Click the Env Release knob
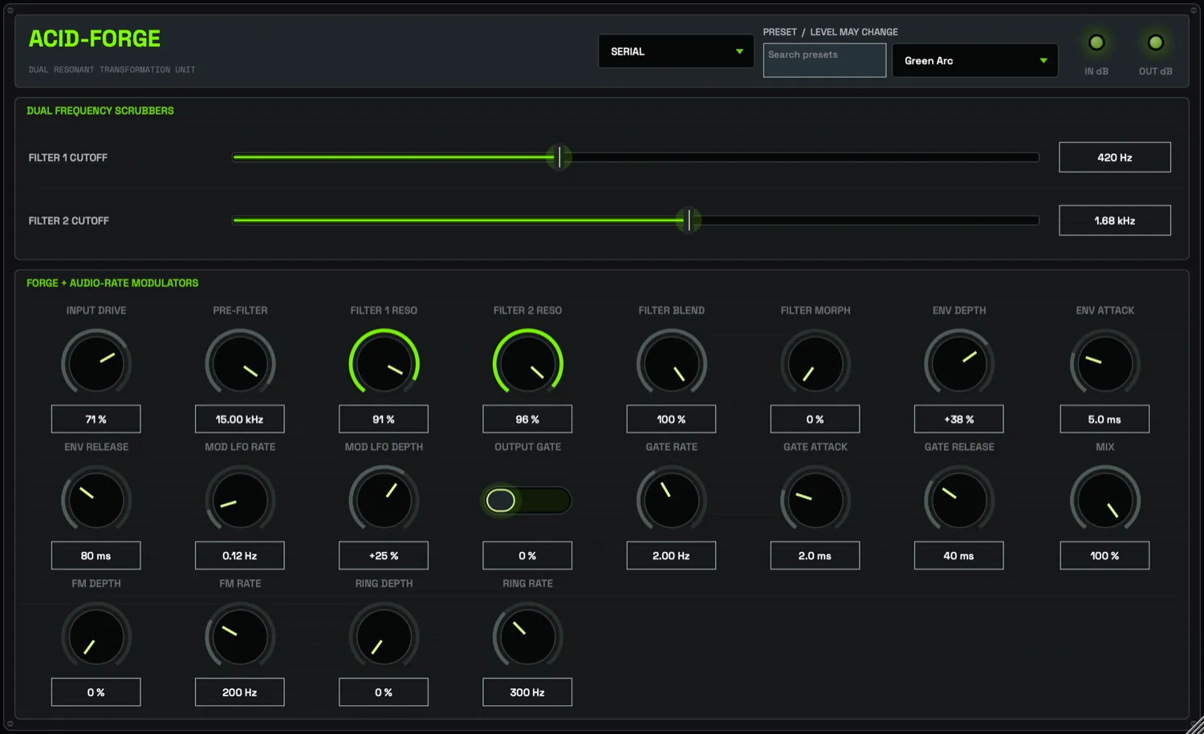The image size is (1204, 734). [96, 500]
